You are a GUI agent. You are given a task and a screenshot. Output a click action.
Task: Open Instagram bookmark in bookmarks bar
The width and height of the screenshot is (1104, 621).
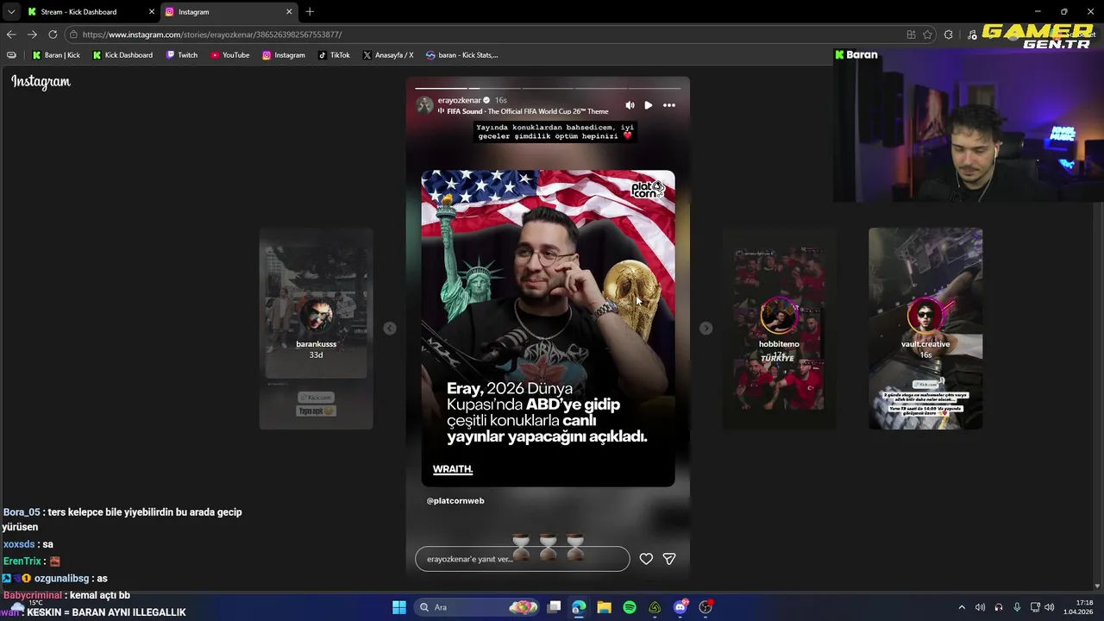tap(284, 55)
